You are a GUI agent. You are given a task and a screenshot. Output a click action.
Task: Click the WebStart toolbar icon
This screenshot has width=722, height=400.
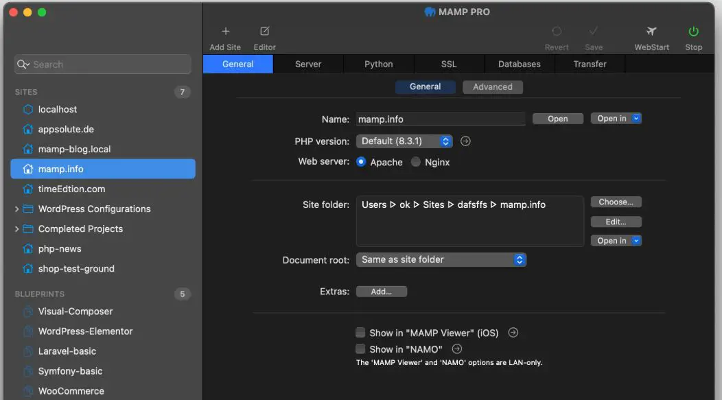(651, 31)
